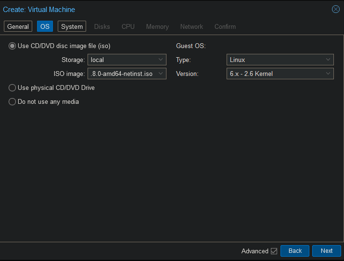The image size is (344, 261).
Task: Choose Use physical CD/DVD Drive
Action: 13,88
